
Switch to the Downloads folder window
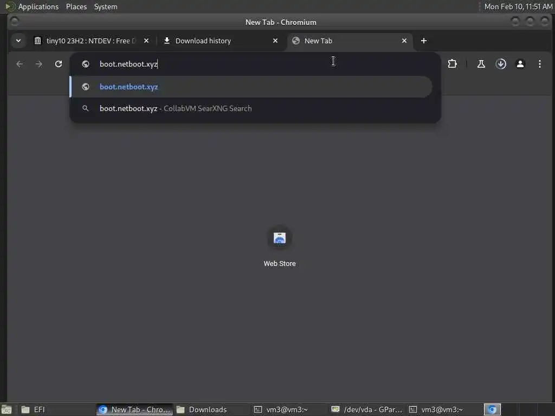(x=212, y=409)
